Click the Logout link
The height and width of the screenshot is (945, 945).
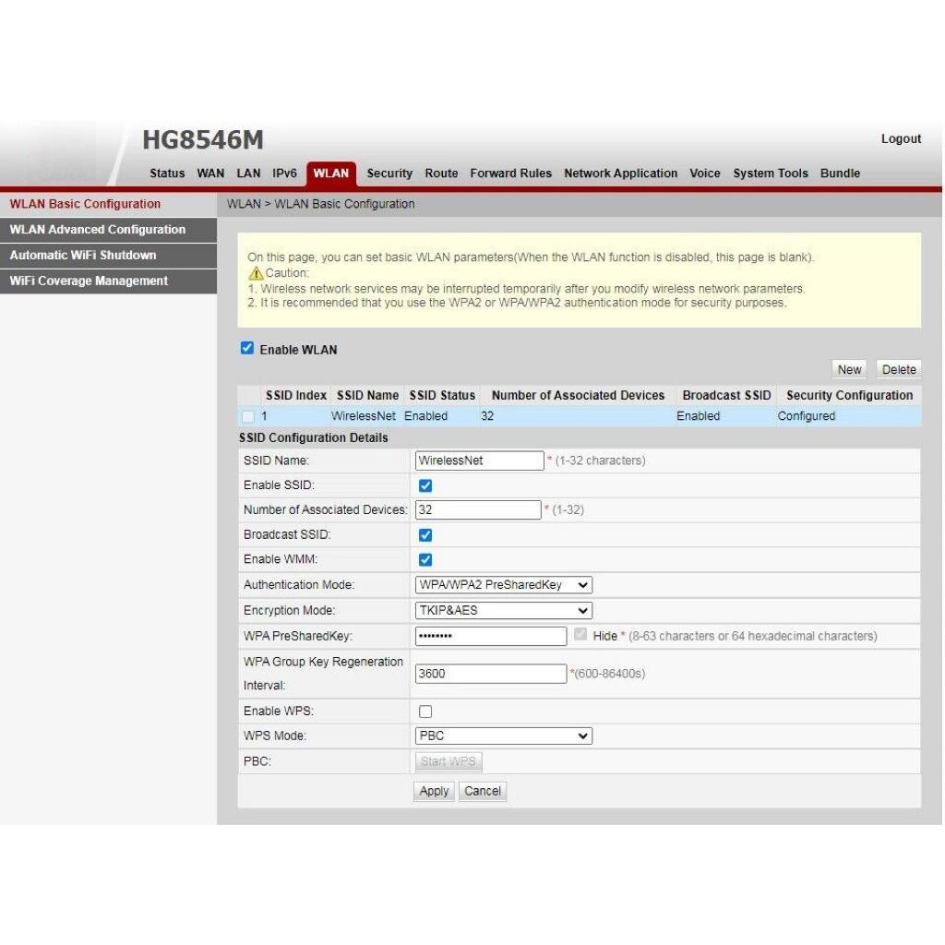[901, 139]
